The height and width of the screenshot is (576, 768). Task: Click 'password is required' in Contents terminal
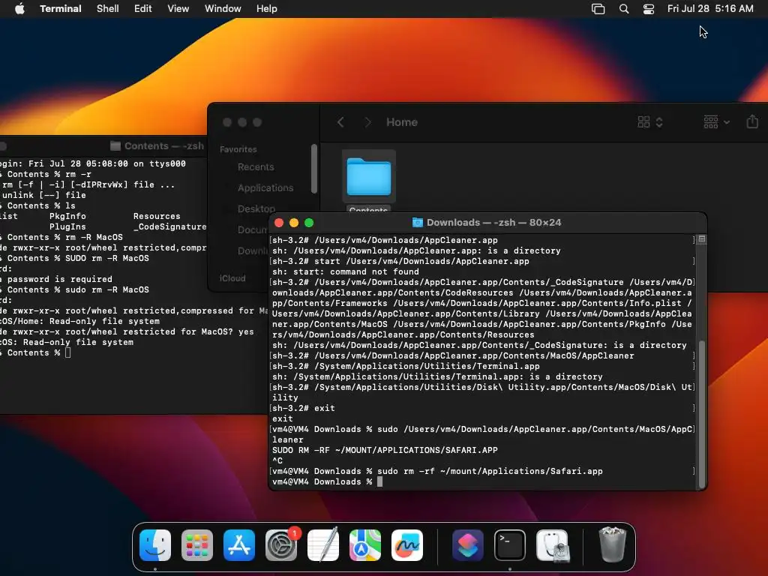tap(60, 279)
